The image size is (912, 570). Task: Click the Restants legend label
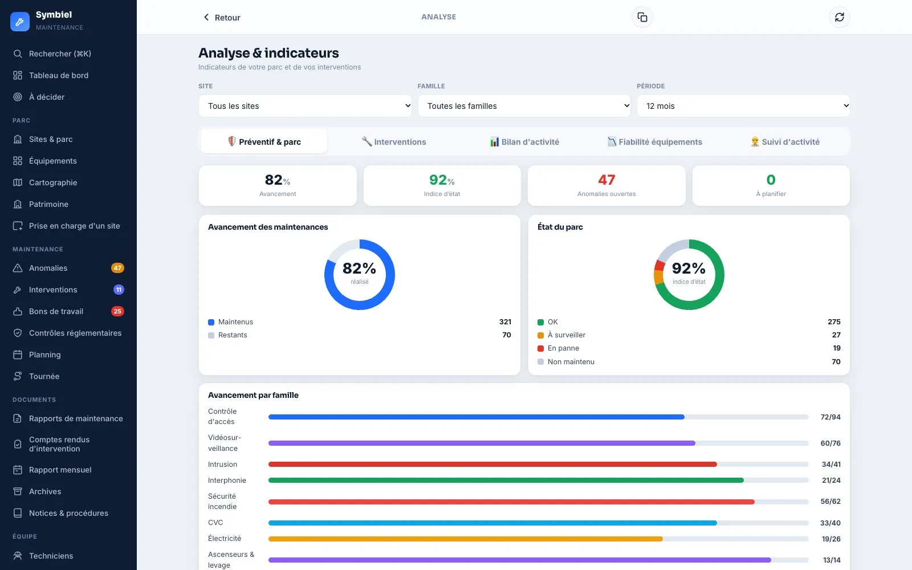point(233,335)
